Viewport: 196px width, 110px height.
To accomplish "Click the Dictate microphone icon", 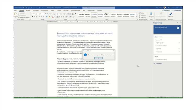I will (151, 14).
